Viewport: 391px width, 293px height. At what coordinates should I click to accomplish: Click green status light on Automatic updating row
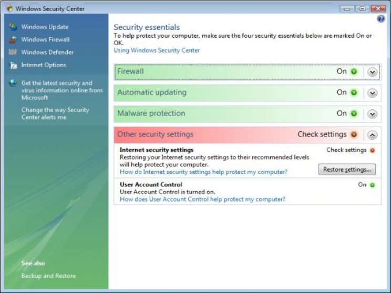click(354, 92)
